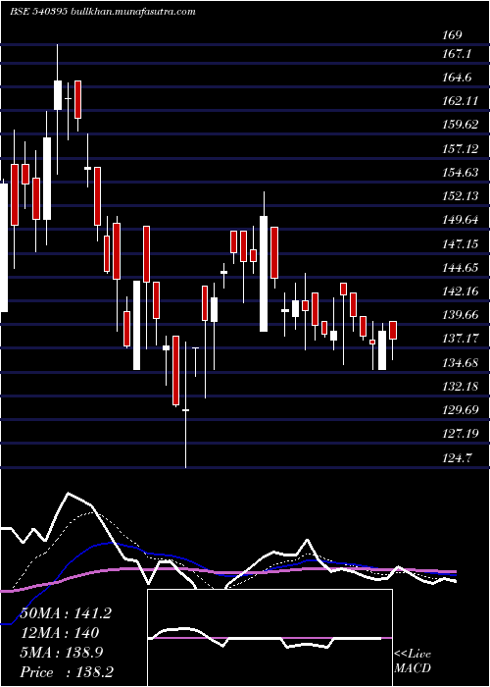
Task: Click the 5MA : 138.9 readout
Action: pyautogui.click(x=62, y=653)
